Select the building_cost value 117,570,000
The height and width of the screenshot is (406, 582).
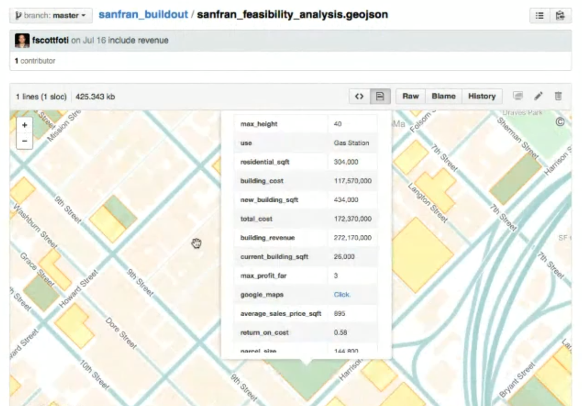coord(353,181)
